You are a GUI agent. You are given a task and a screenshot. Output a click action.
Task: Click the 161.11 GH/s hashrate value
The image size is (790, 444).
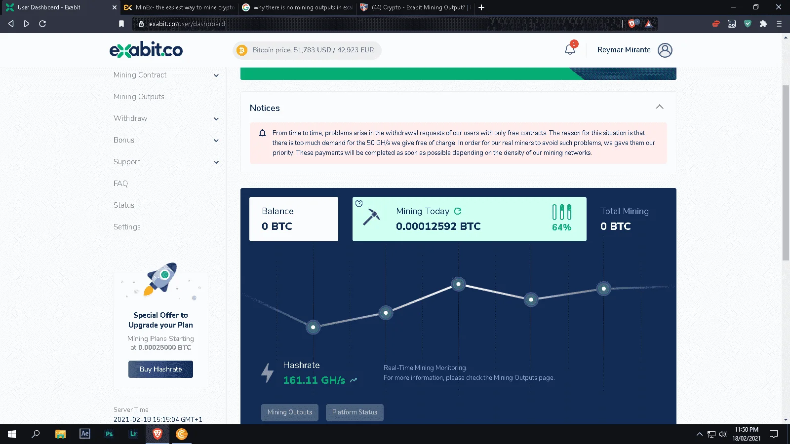314,380
